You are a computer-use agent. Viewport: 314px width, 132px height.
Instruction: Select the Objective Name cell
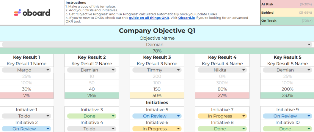click(157, 38)
